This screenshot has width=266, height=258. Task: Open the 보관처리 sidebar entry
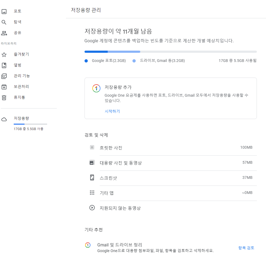(21, 87)
